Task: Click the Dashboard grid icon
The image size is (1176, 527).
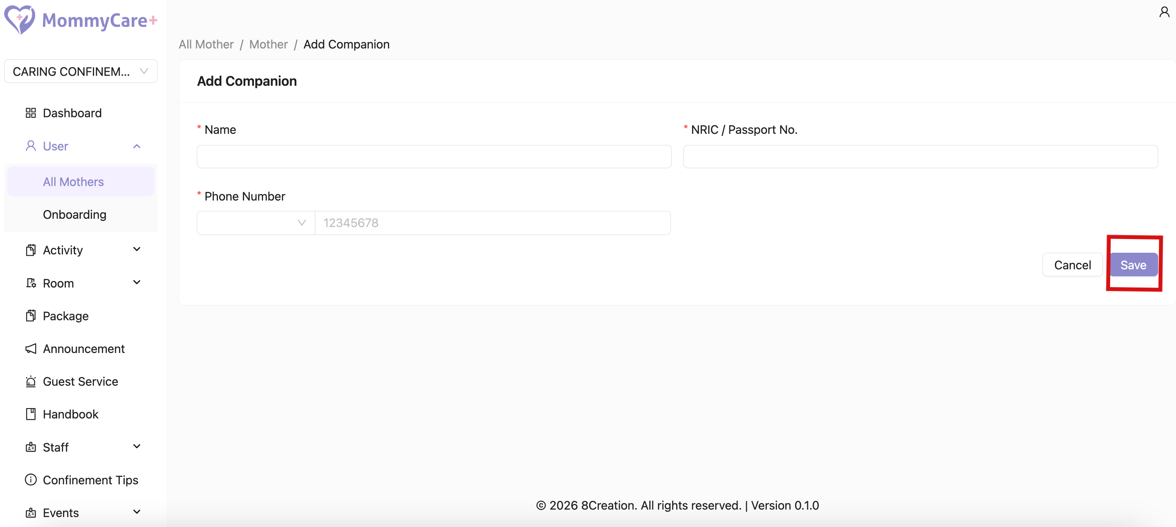Action: [31, 113]
